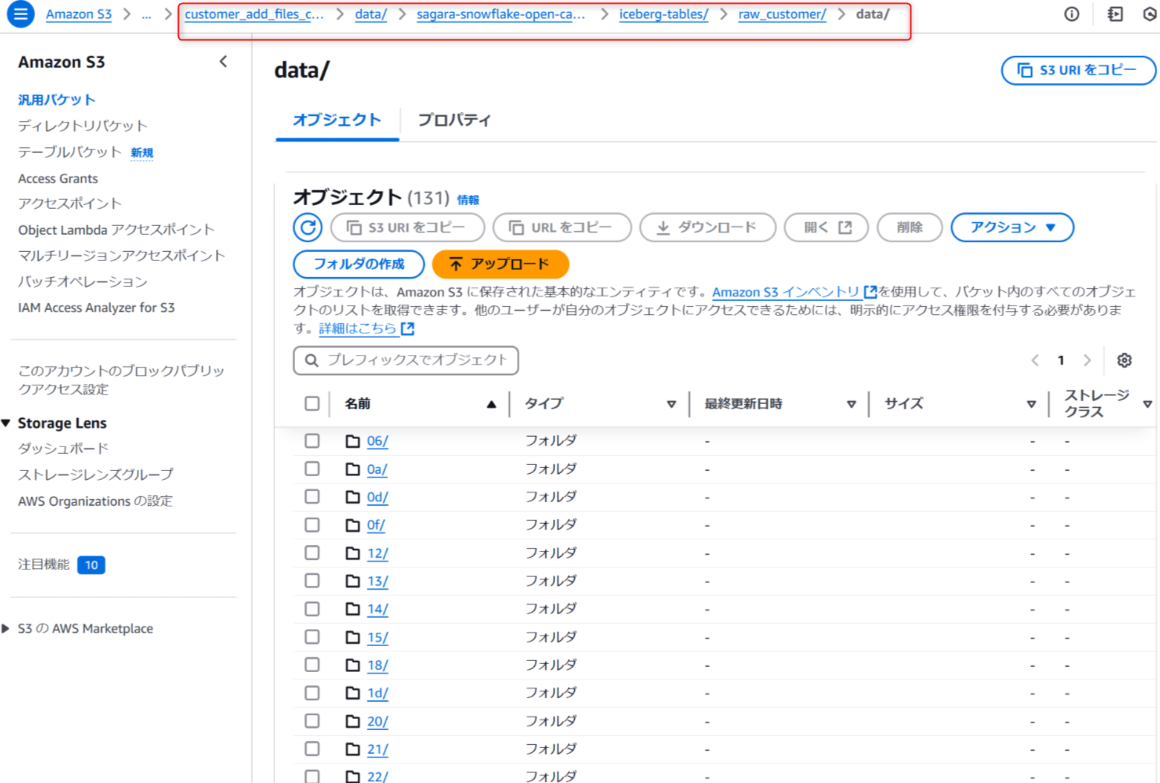Open IAM Access Analyzer for S3
This screenshot has height=783, width=1160.
[96, 308]
